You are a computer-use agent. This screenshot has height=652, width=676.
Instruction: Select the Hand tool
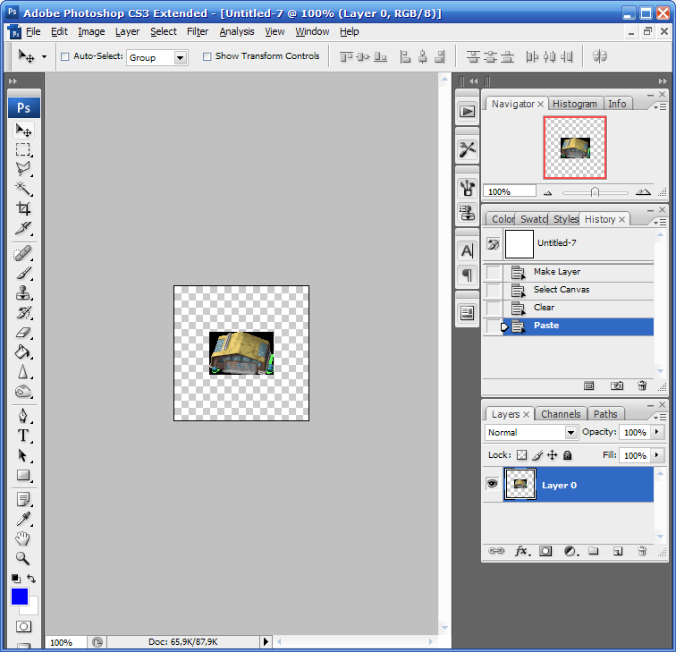click(x=23, y=538)
